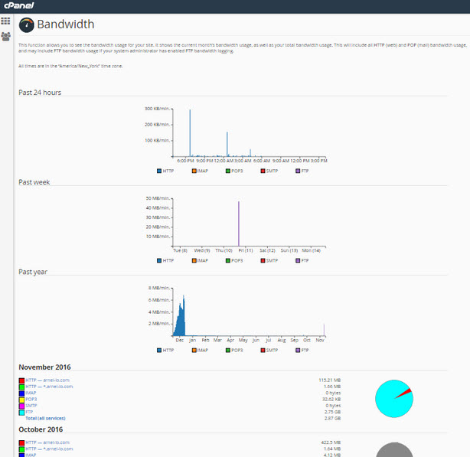
Task: Toggle FTP legend in Past week chart
Action: click(x=302, y=260)
